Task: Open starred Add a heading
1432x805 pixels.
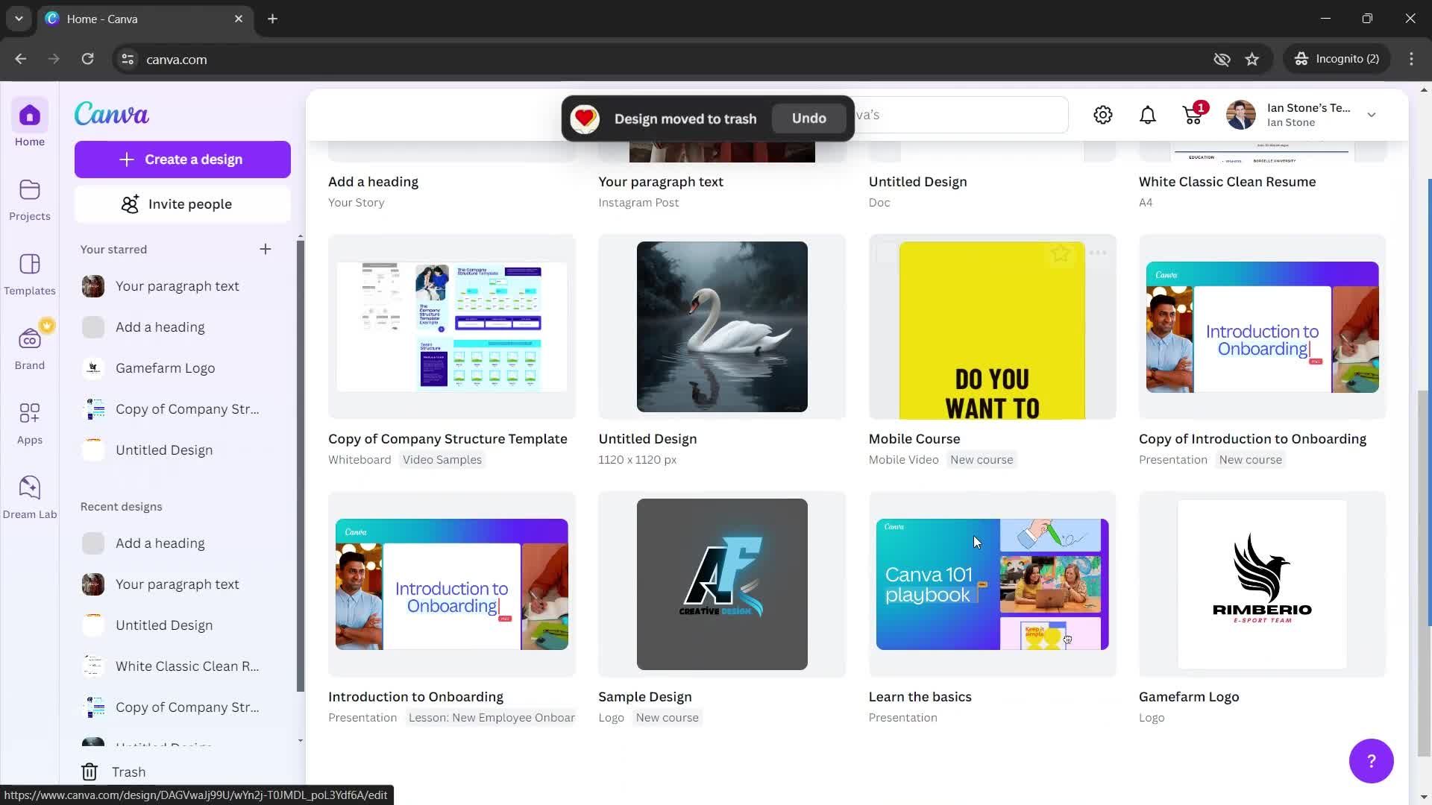Action: click(x=177, y=327)
